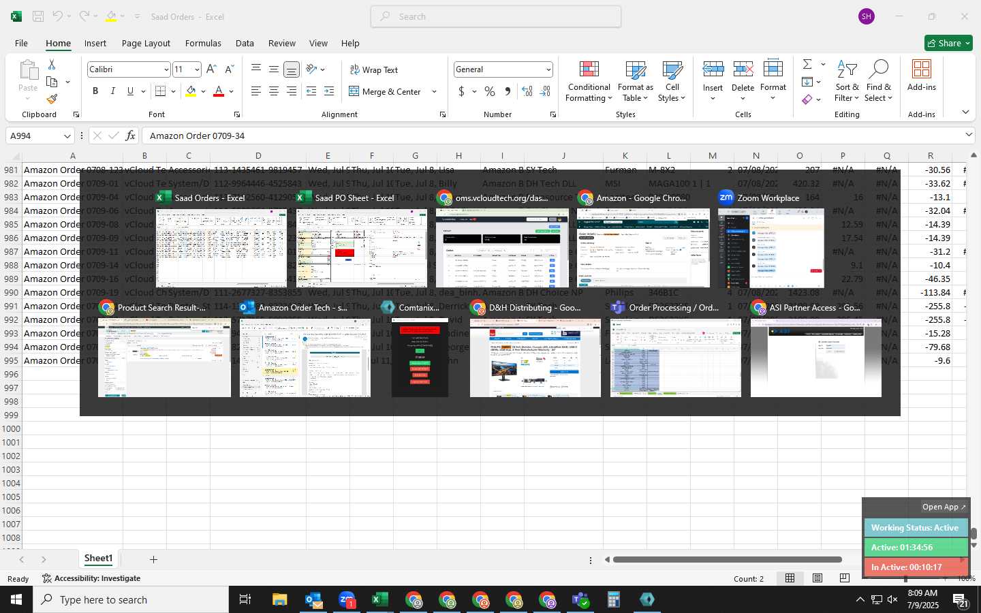Apply the yellow fill color
This screenshot has width=981, height=613.
tap(191, 91)
